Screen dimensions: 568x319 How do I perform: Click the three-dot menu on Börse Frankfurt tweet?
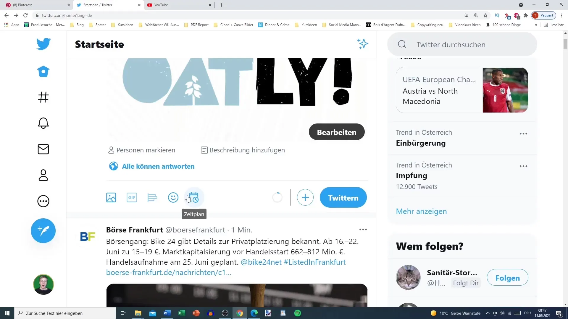tap(363, 230)
